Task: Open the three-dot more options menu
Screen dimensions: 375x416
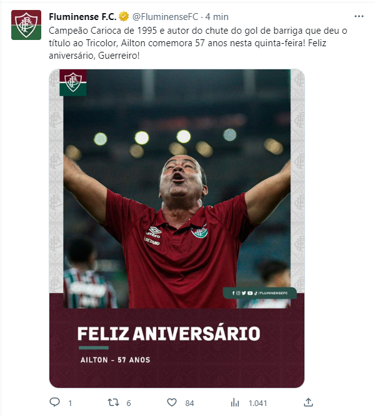Action: click(x=359, y=16)
